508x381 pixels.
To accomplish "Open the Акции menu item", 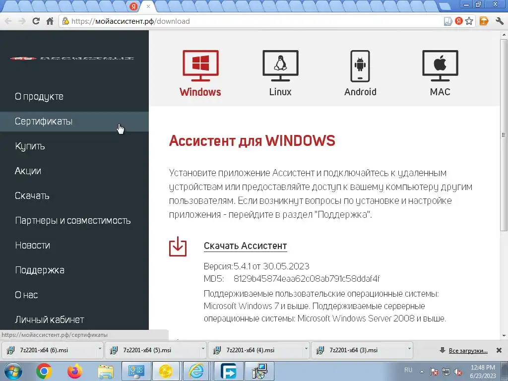I will 28,171.
